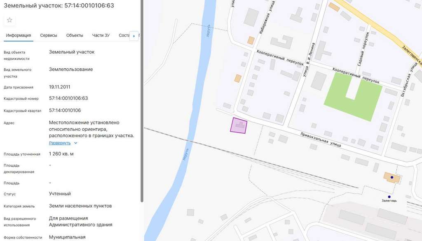Click the Залегощь station name label
The width and height of the screenshot is (422, 241).
pos(389,201)
